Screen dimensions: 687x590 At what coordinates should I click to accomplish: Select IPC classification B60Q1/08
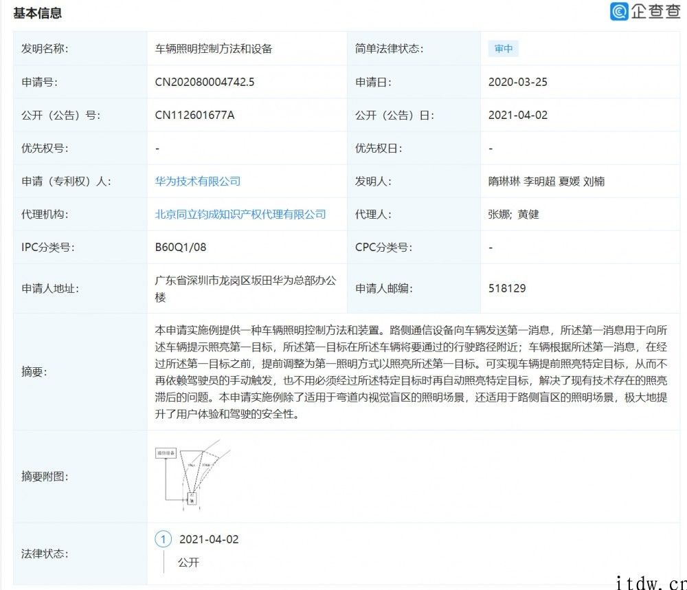coord(181,248)
